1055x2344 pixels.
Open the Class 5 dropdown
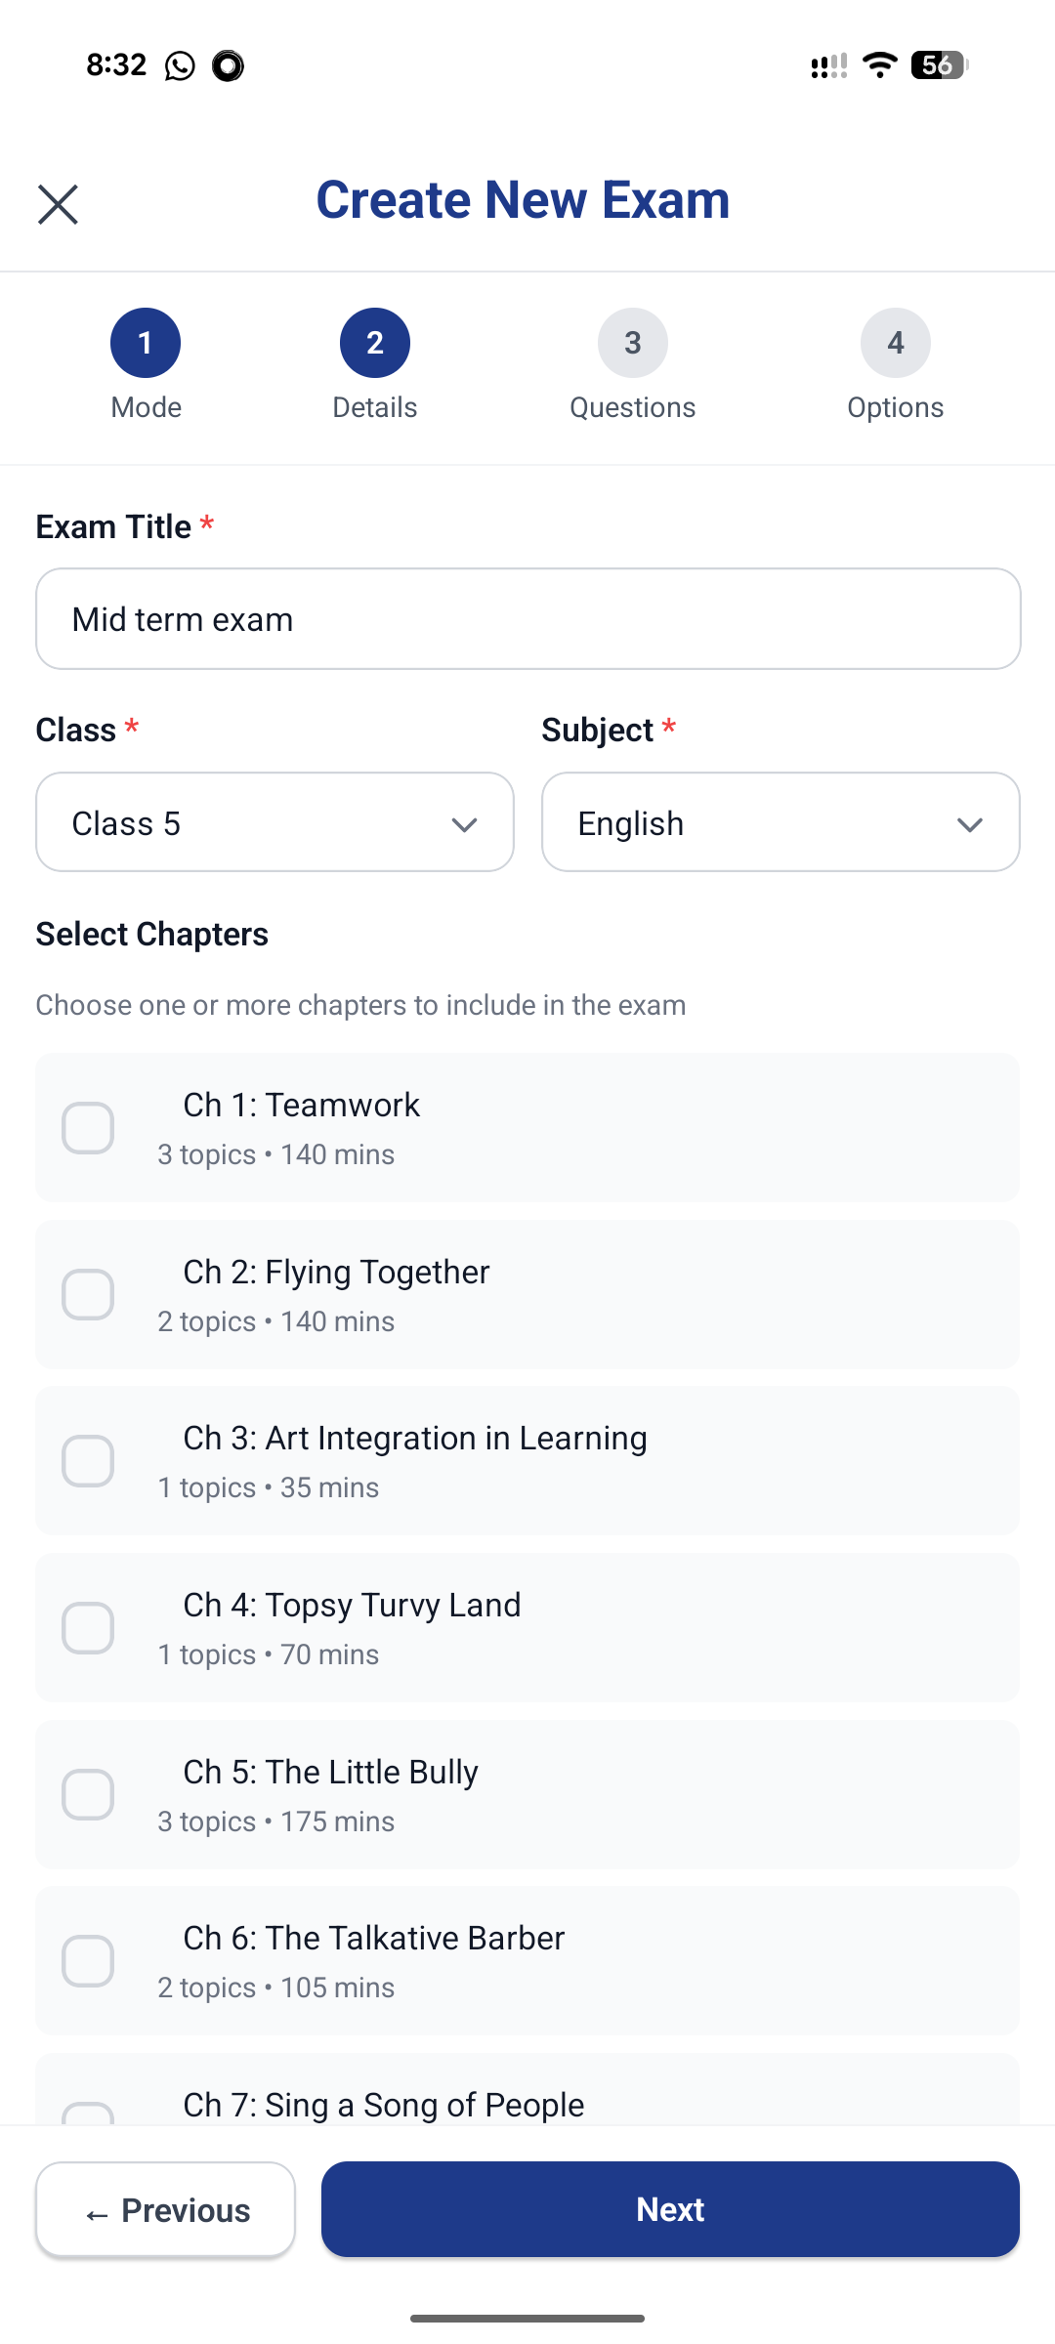[x=274, y=822]
